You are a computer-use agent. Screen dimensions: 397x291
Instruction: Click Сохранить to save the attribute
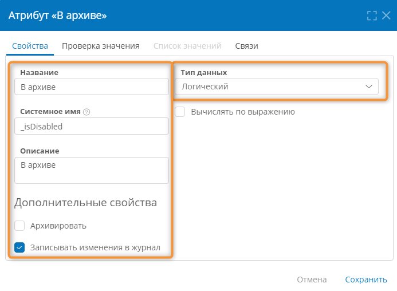point(366,280)
